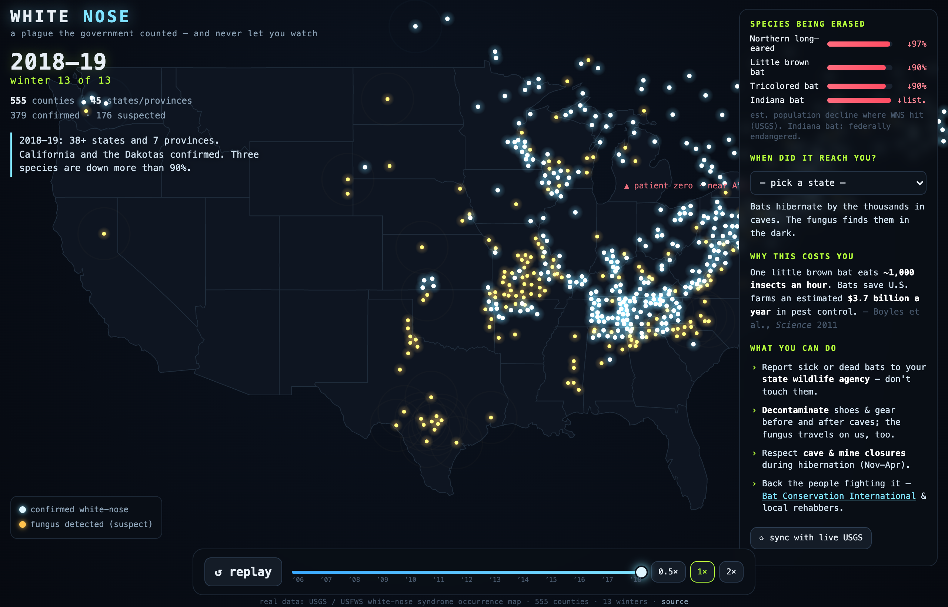Open the 'pick a state' dropdown
This screenshot has width=948, height=607.
click(838, 183)
